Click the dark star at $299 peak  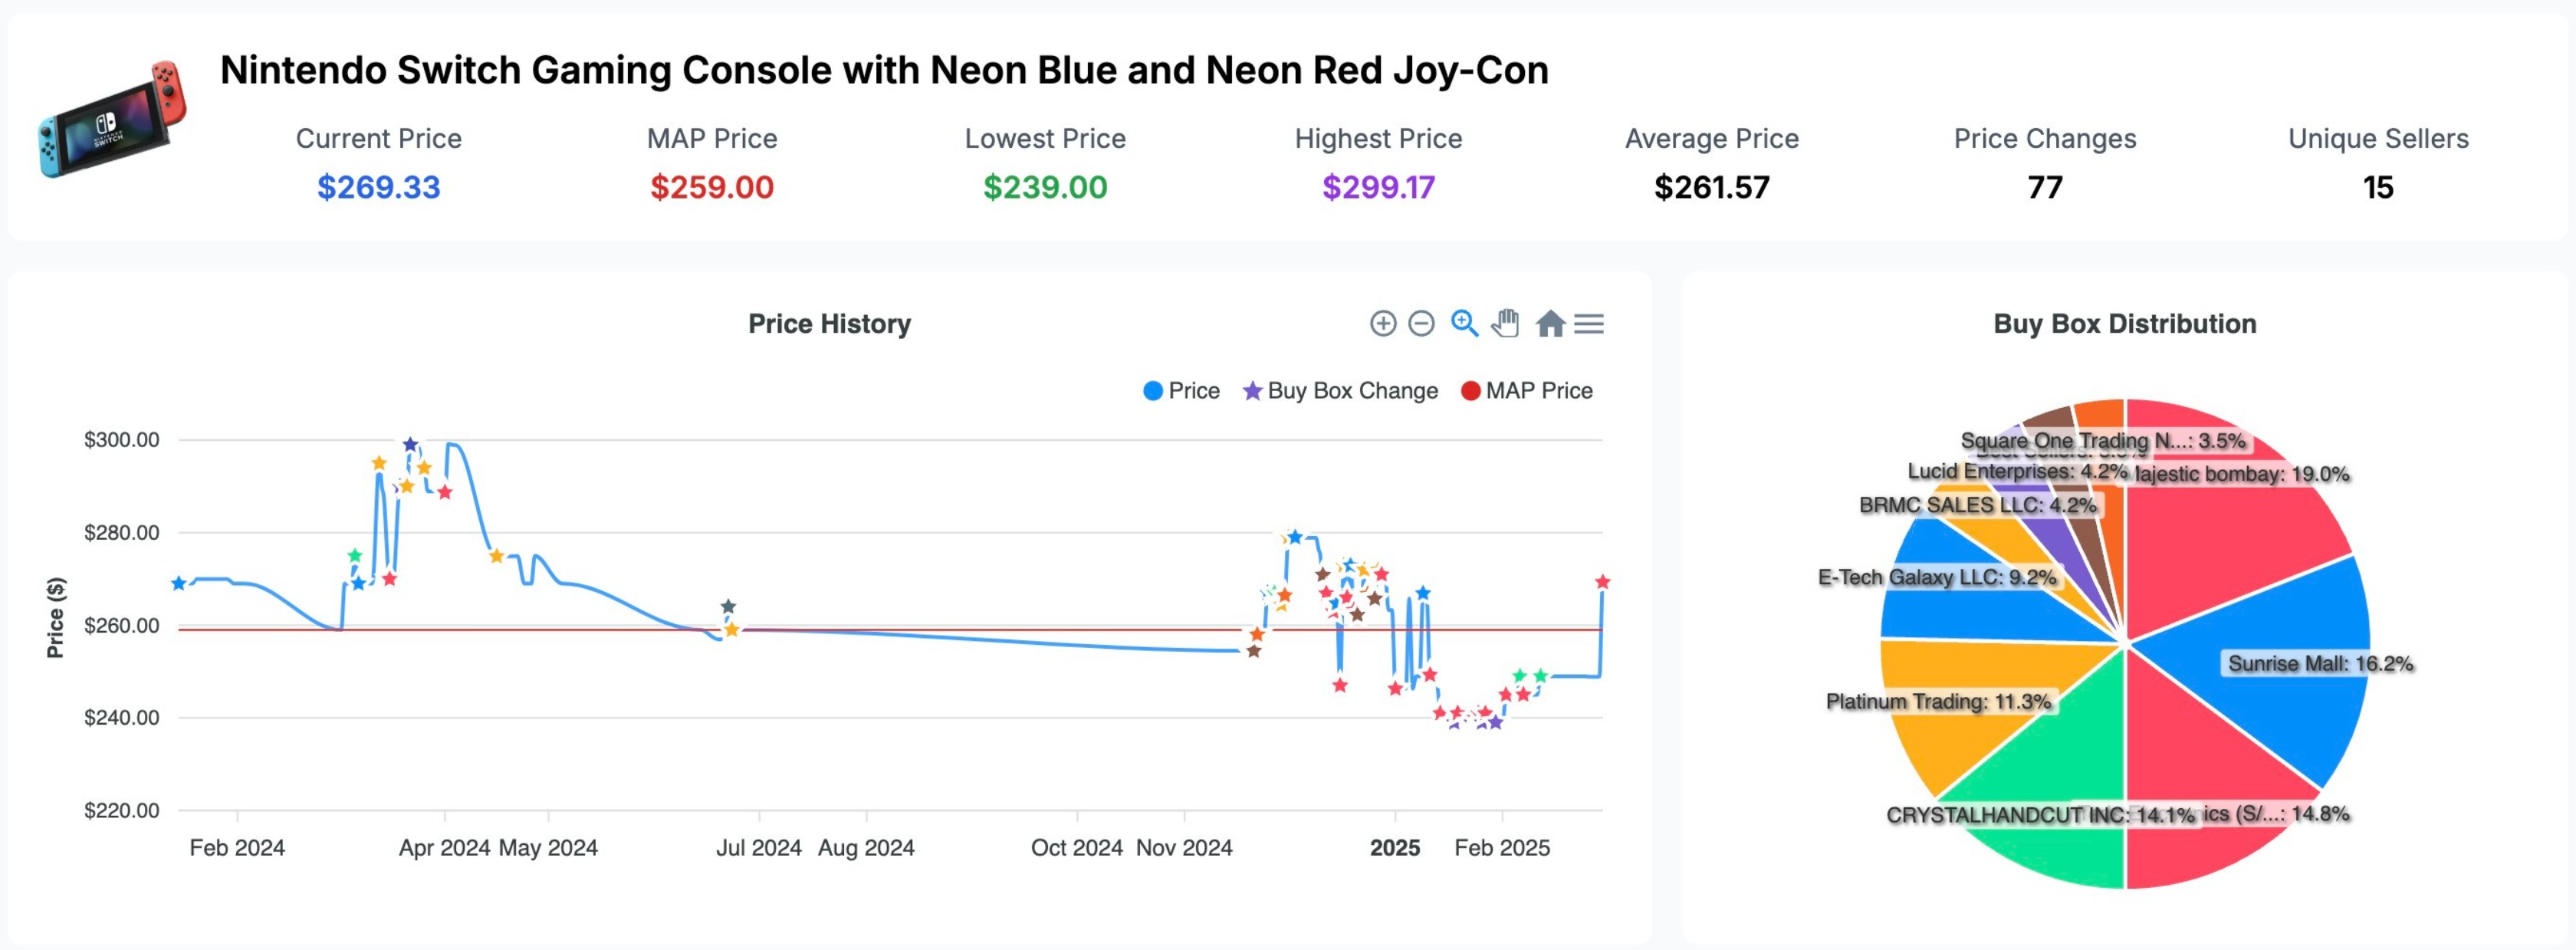click(x=410, y=445)
